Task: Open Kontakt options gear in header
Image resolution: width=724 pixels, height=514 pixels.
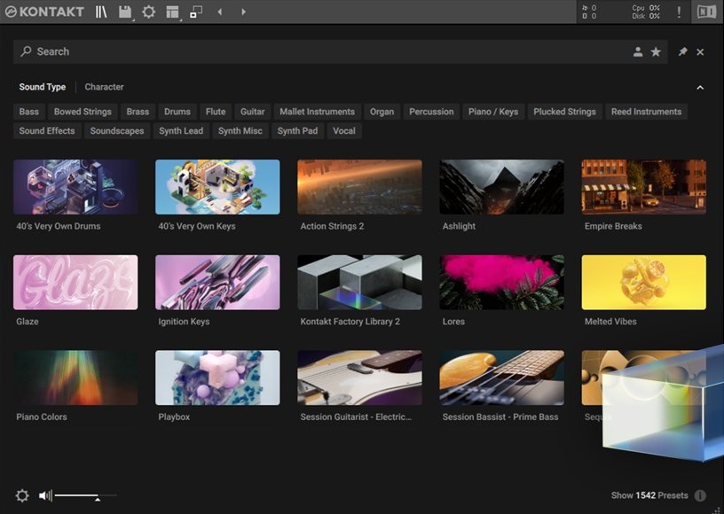Action: coord(149,12)
